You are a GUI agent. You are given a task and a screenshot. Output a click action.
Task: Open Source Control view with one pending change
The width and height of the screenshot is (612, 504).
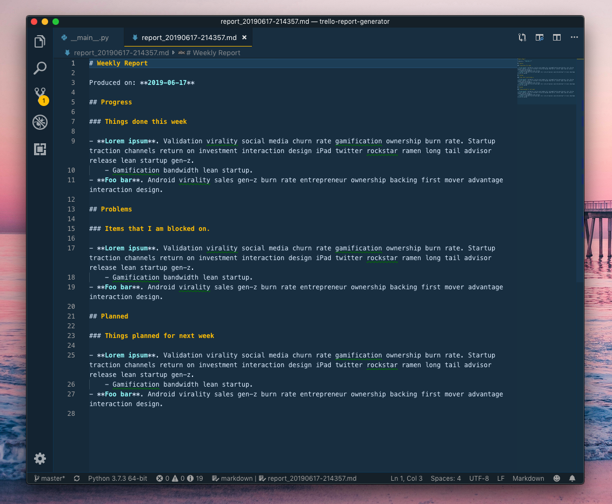pos(41,96)
